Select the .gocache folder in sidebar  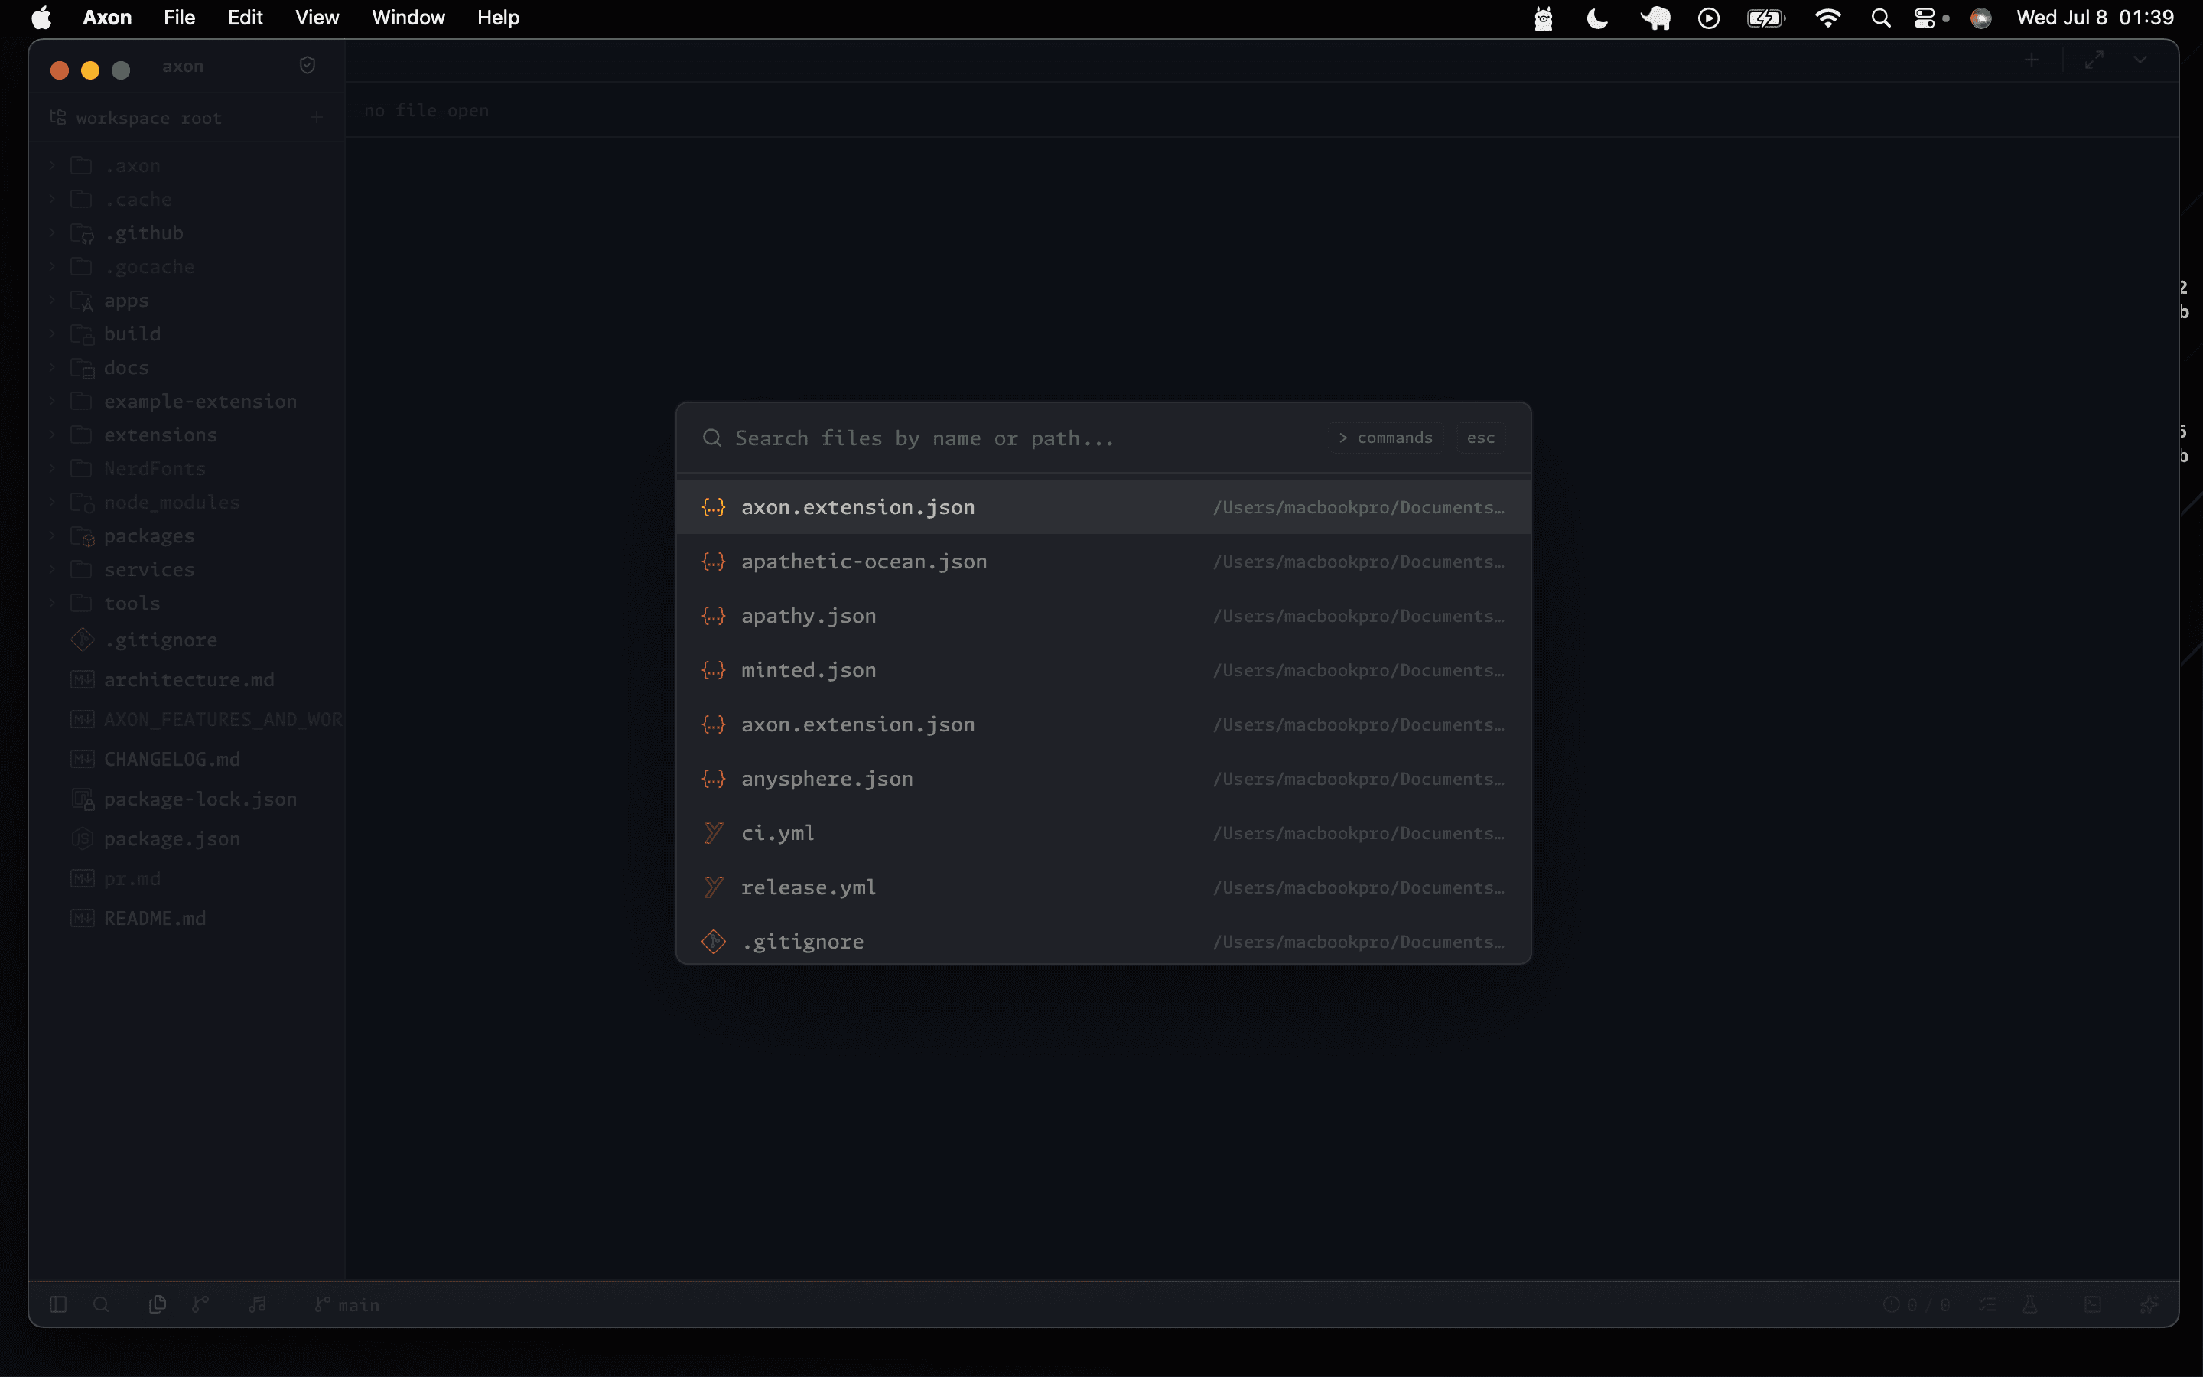(187, 267)
